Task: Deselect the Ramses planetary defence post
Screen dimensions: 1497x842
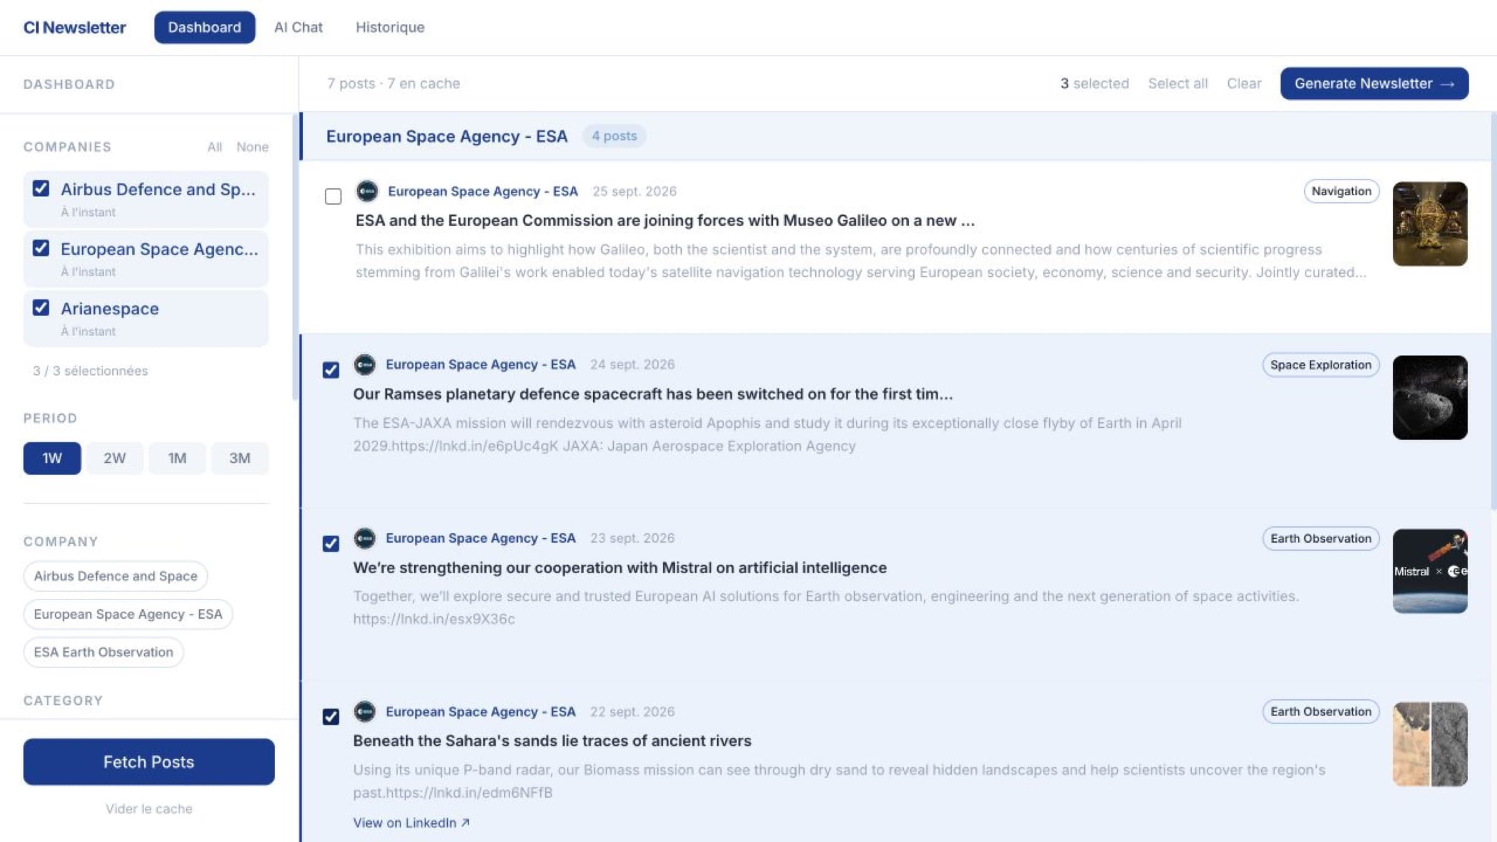Action: 331,370
